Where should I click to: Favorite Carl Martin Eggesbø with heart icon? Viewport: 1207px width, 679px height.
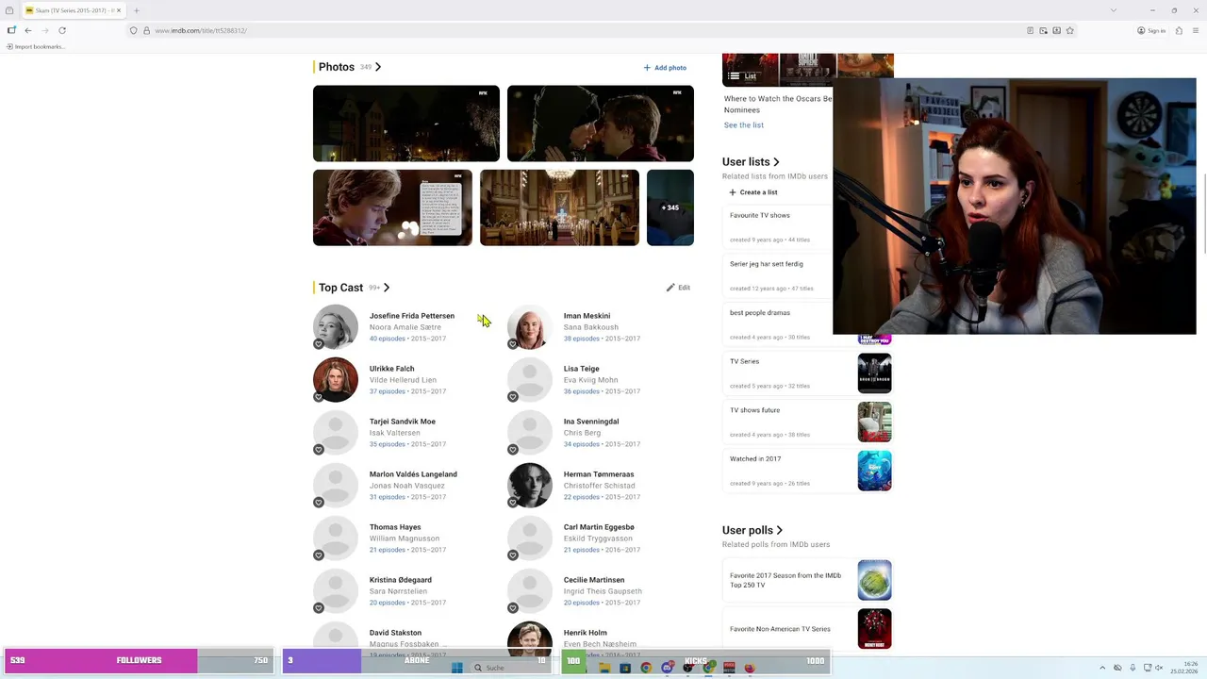point(513,555)
